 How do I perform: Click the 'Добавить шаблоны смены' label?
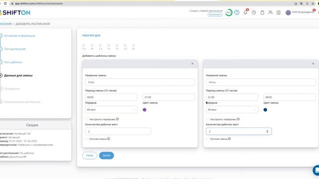point(99,56)
